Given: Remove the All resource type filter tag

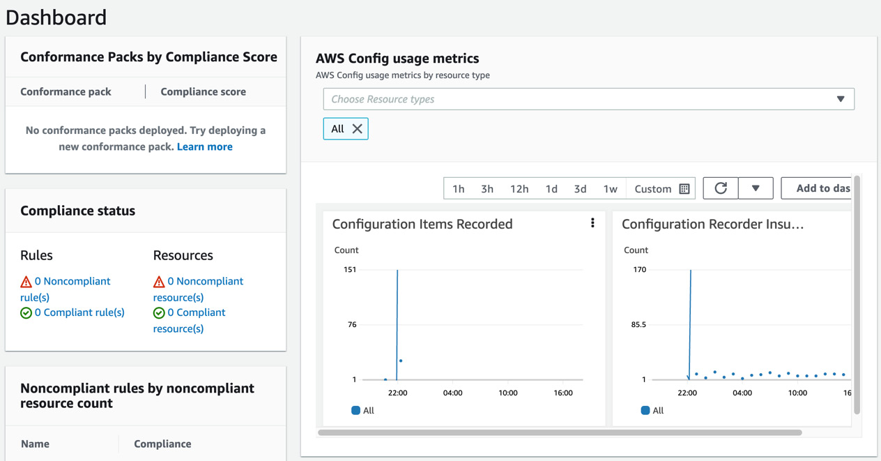Looking at the screenshot, I should coord(357,129).
